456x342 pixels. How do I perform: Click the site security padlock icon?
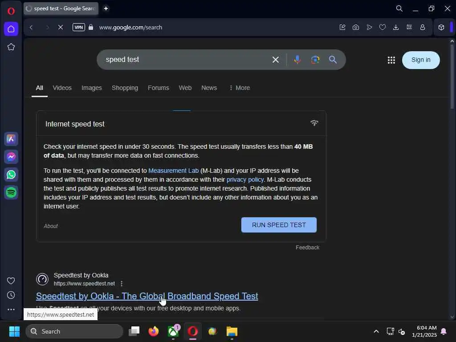click(x=91, y=27)
